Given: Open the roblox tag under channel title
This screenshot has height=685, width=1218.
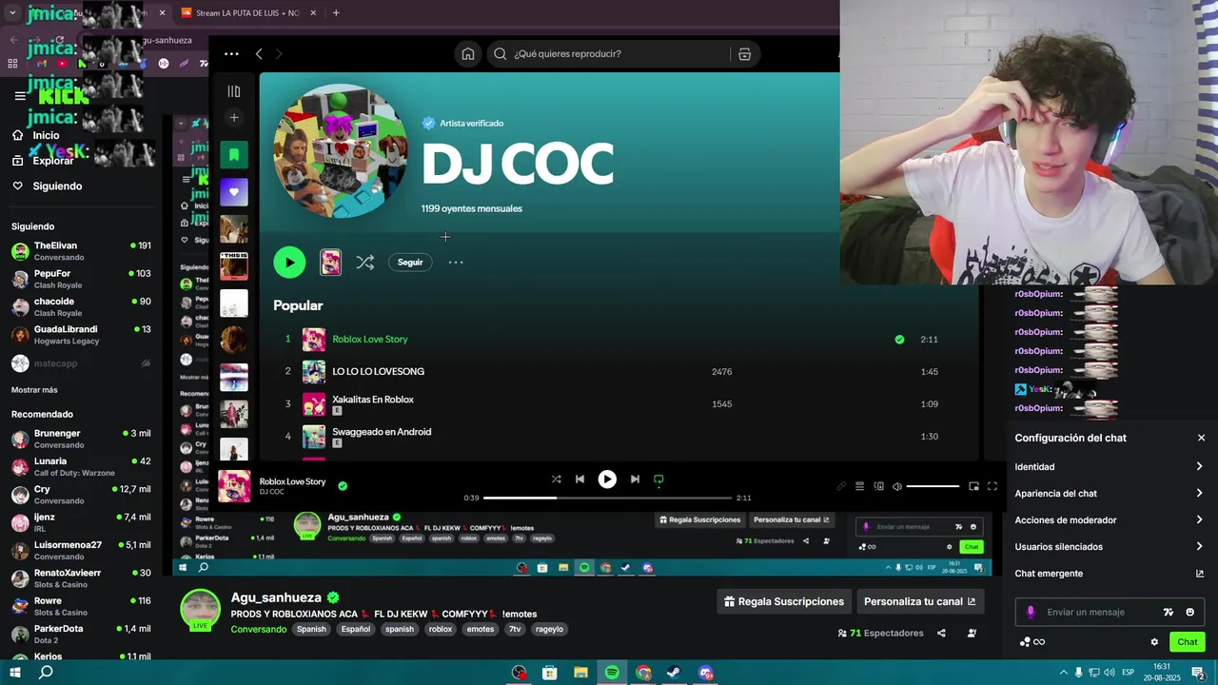Looking at the screenshot, I should pos(440,630).
